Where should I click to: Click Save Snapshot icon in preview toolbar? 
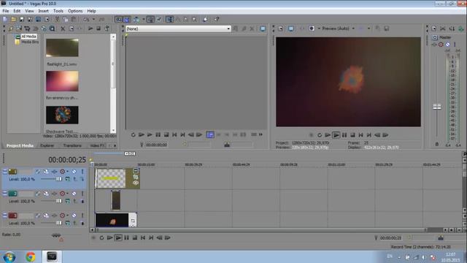click(x=387, y=28)
